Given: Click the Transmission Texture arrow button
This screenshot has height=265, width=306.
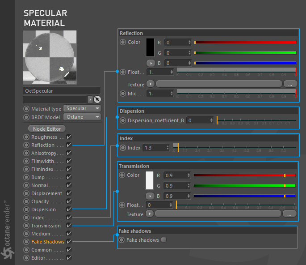Looking at the screenshot, I should [150, 214].
